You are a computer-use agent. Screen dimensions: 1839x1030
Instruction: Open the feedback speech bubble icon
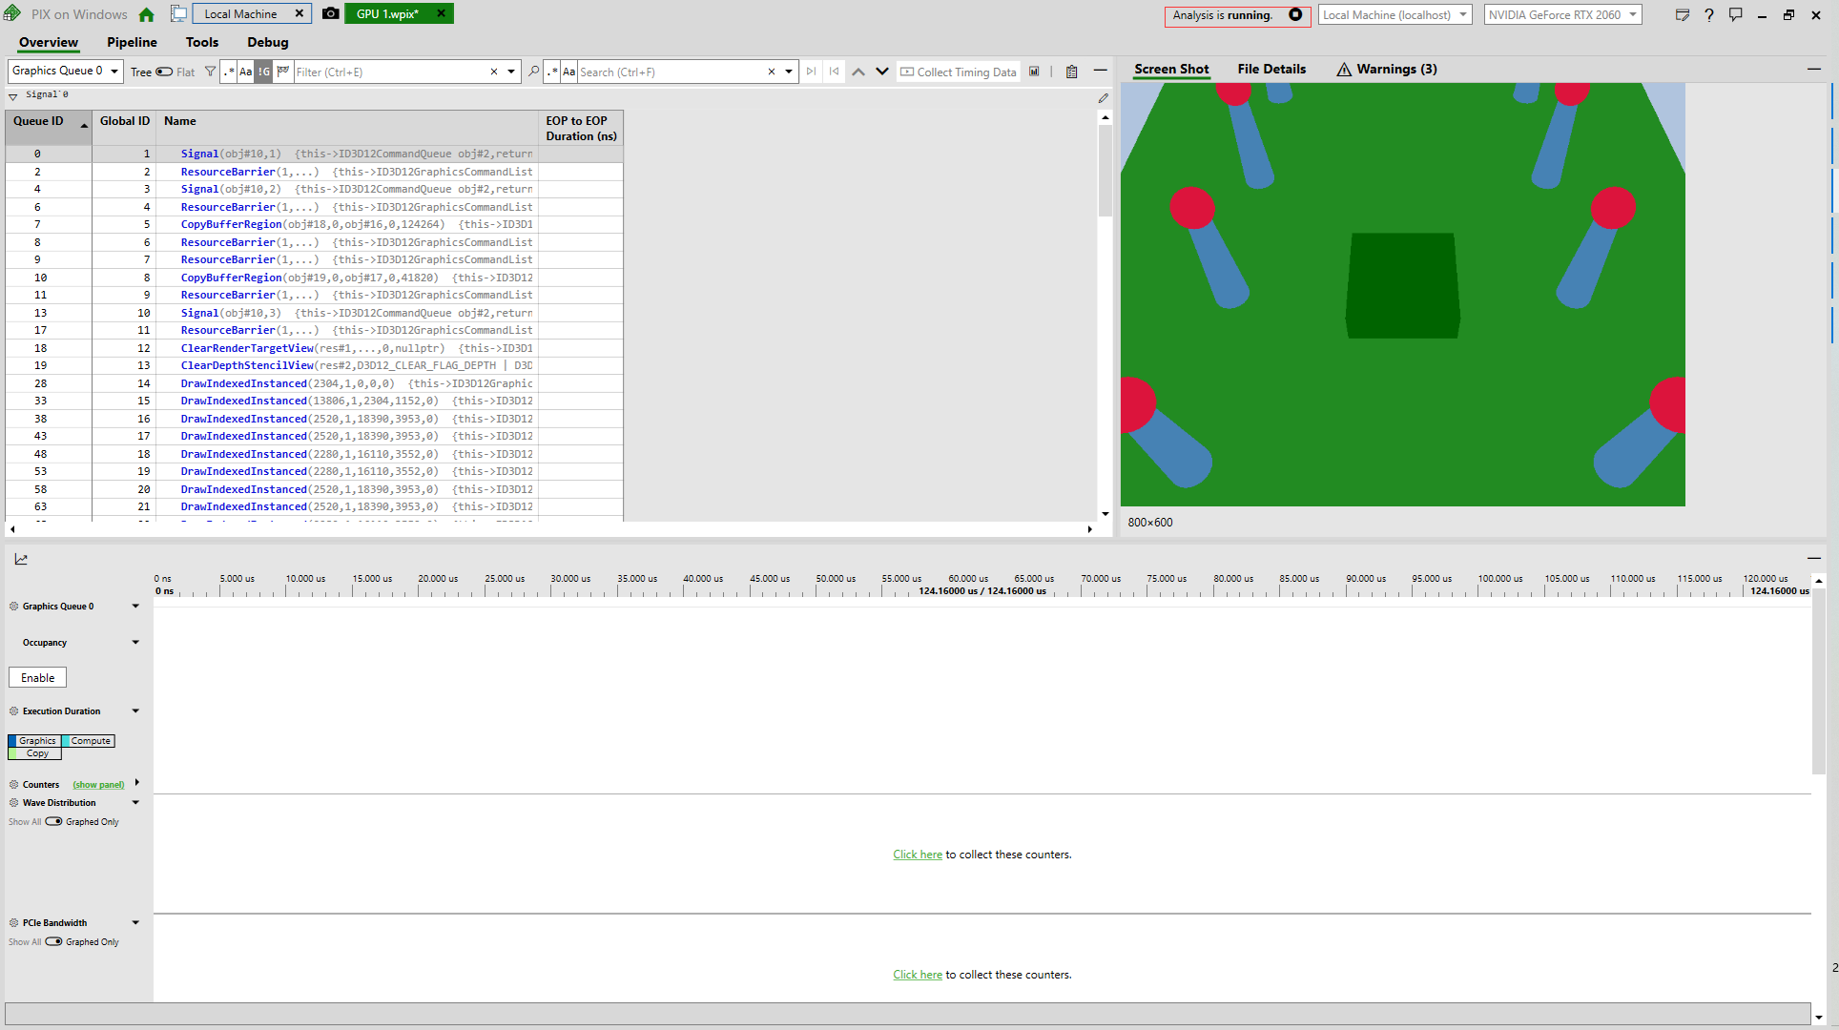[x=1735, y=14]
